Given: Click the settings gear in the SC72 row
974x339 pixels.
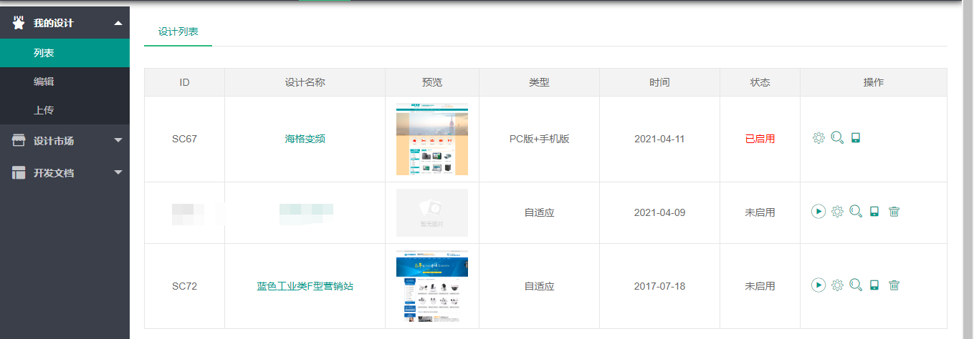Looking at the screenshot, I should pyautogui.click(x=837, y=285).
